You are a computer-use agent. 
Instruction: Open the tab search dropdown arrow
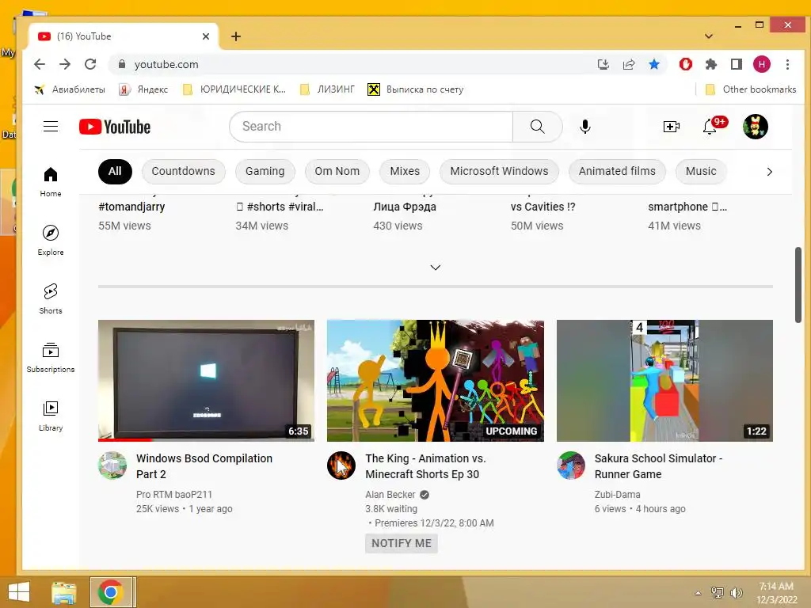coord(709,36)
